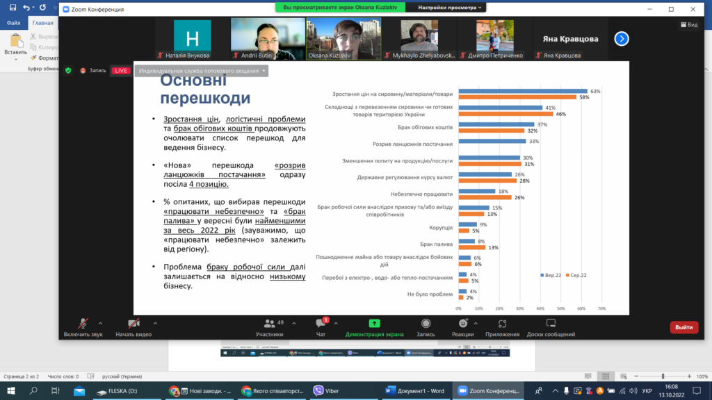
Task: Click Word zoom in plus button
Action: pos(689,376)
